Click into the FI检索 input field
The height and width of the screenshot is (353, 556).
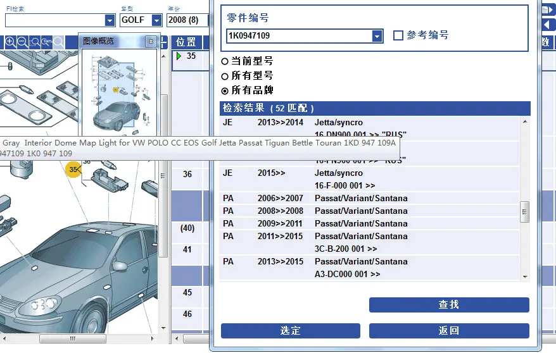point(55,20)
